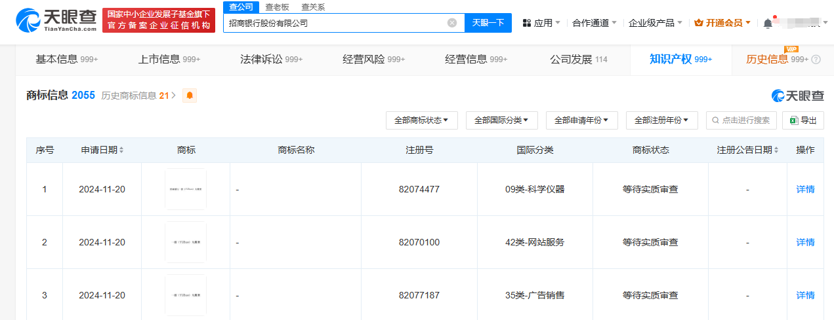Click the 09类-科学仪器 cell
The height and width of the screenshot is (320, 834).
(535, 190)
